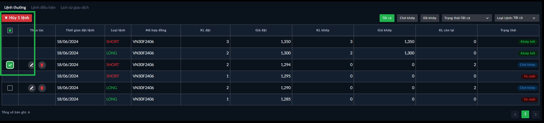This screenshot has width=544, height=123.
Task: Click edit pencil icon for SHORT 1,294 order
Action: tap(32, 65)
